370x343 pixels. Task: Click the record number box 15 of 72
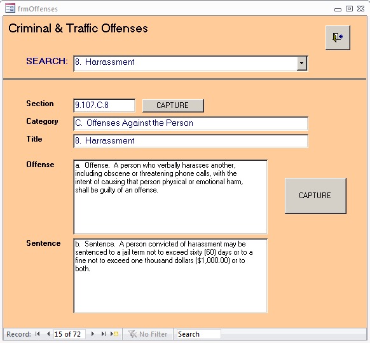click(x=69, y=334)
